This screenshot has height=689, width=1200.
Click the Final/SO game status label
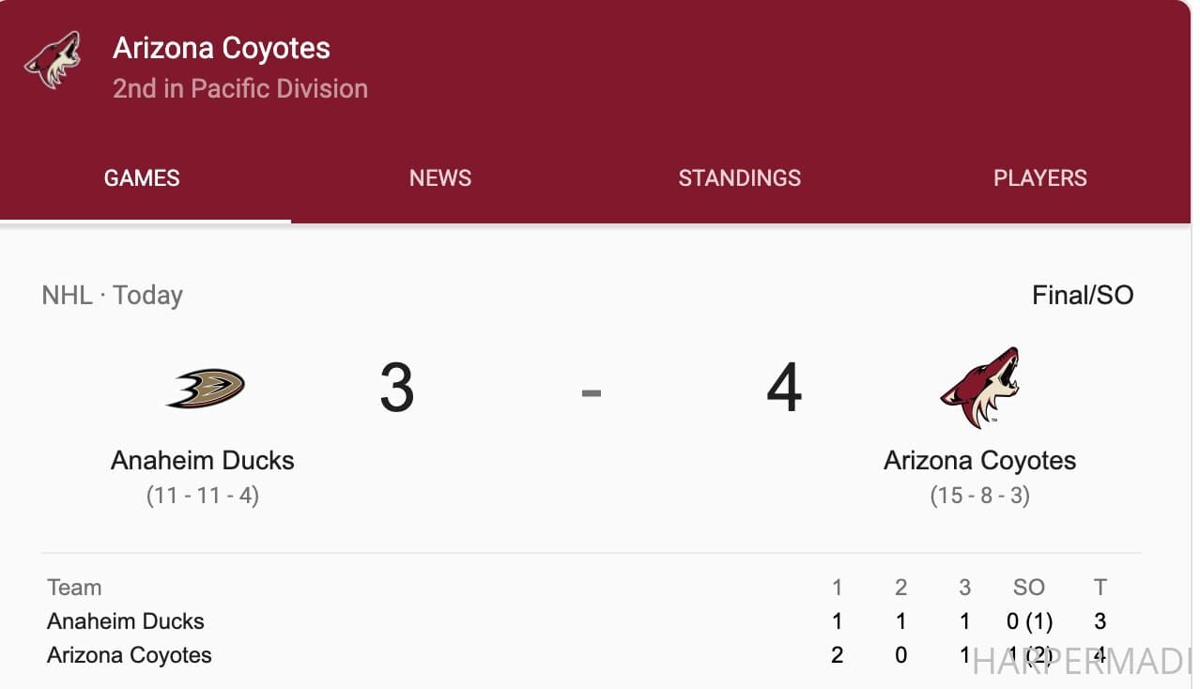tap(1083, 295)
